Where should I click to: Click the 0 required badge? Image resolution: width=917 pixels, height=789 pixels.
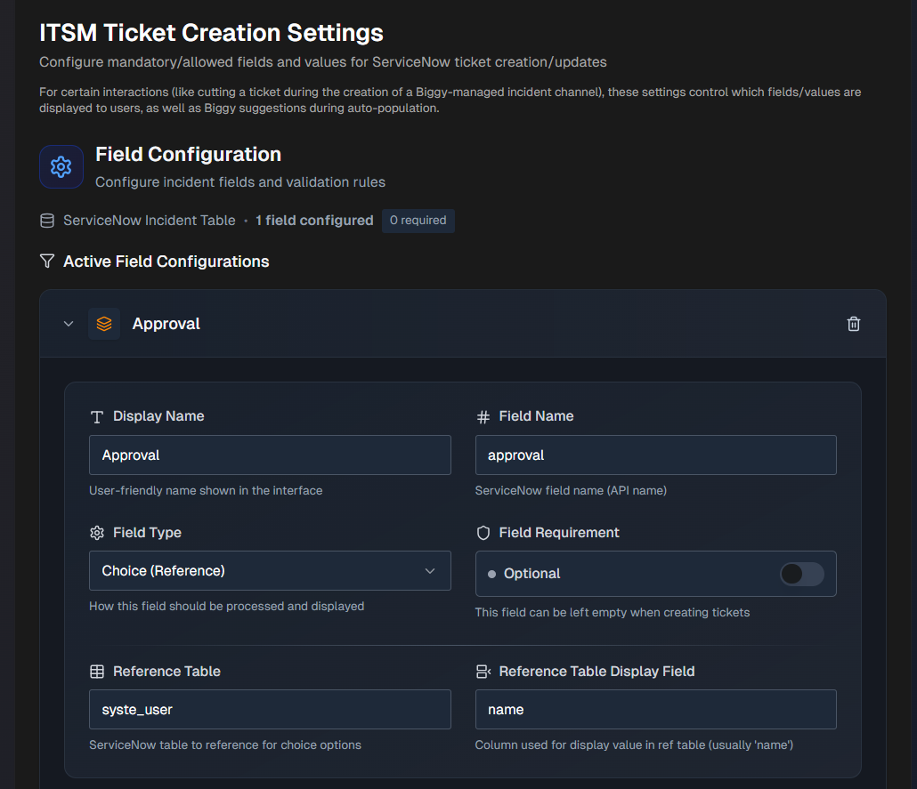click(x=418, y=221)
